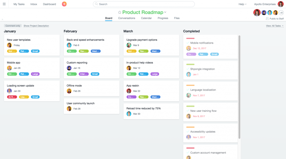The image size is (286, 159).
Task: Toggle checkmark on Shpongle integration task
Action: pyautogui.click(x=188, y=69)
